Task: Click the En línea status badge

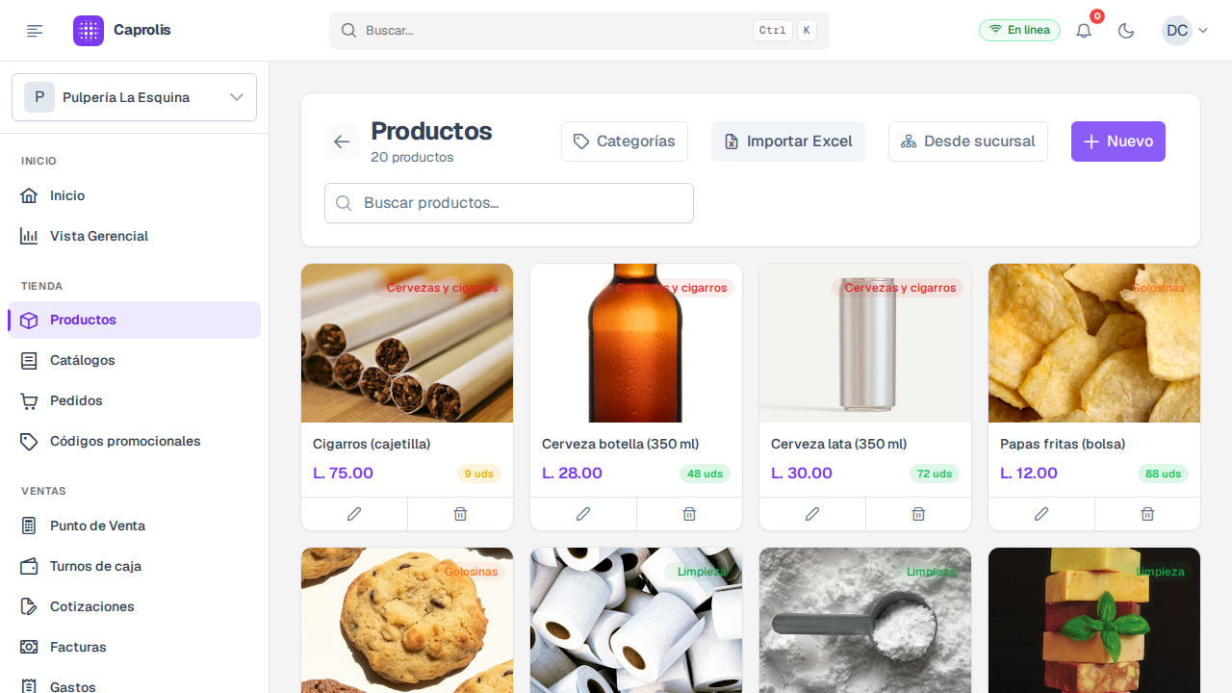Action: tap(1019, 31)
